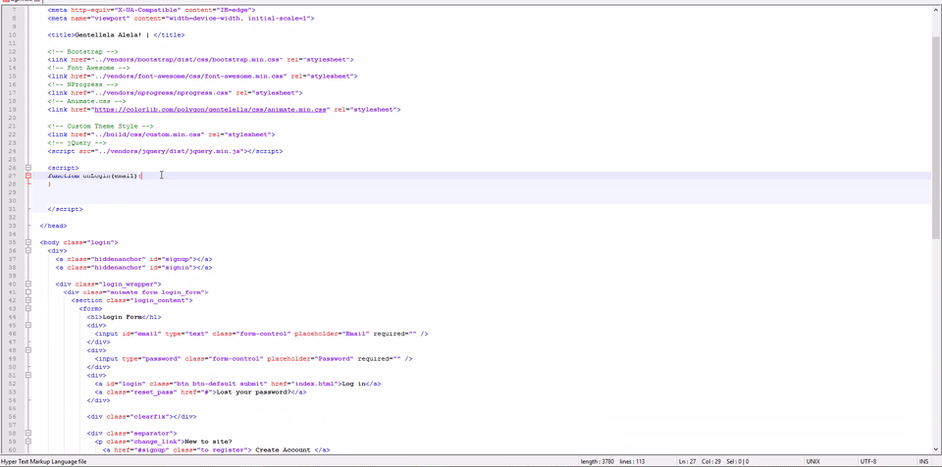Collapse the password div fold at line 48
This screenshot has height=467, width=942.
pyautogui.click(x=28, y=350)
